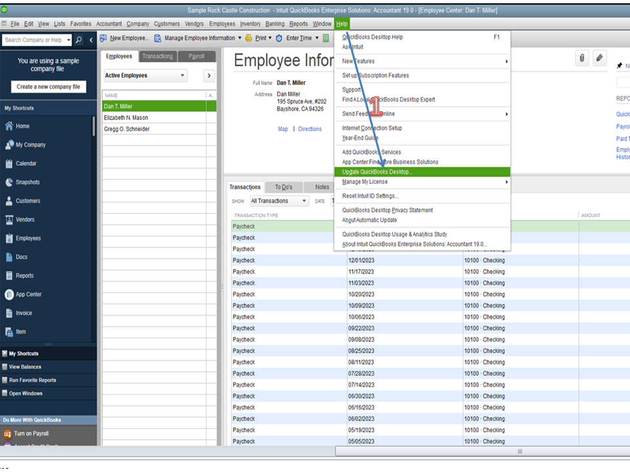Open Home shortcut icon
Viewport: 630px width, 472px height.
(9, 126)
